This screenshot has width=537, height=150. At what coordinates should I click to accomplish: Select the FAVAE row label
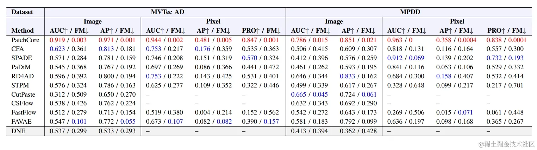pos(21,122)
